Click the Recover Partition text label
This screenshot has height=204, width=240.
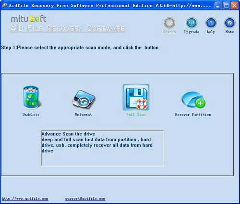[x=193, y=115]
